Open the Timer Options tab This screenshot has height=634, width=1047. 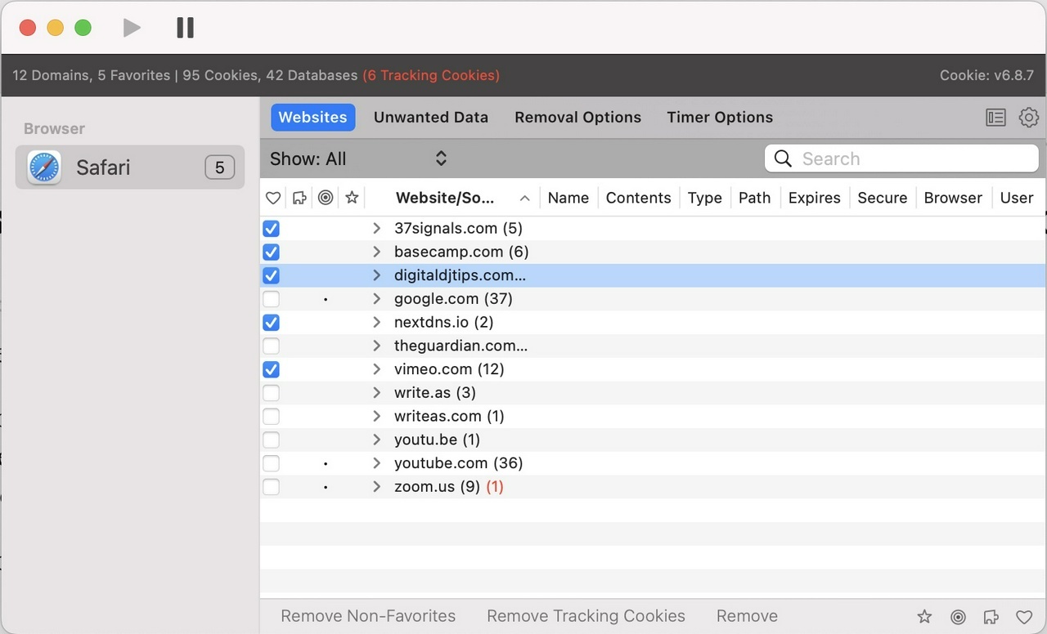click(720, 118)
